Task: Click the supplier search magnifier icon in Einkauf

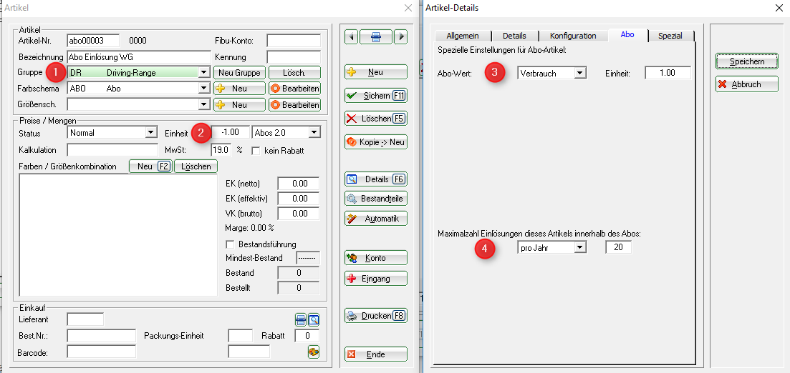Action: [314, 319]
